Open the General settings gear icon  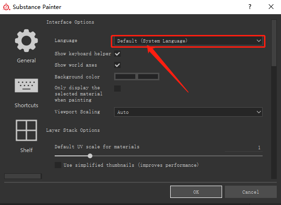pyautogui.click(x=26, y=41)
